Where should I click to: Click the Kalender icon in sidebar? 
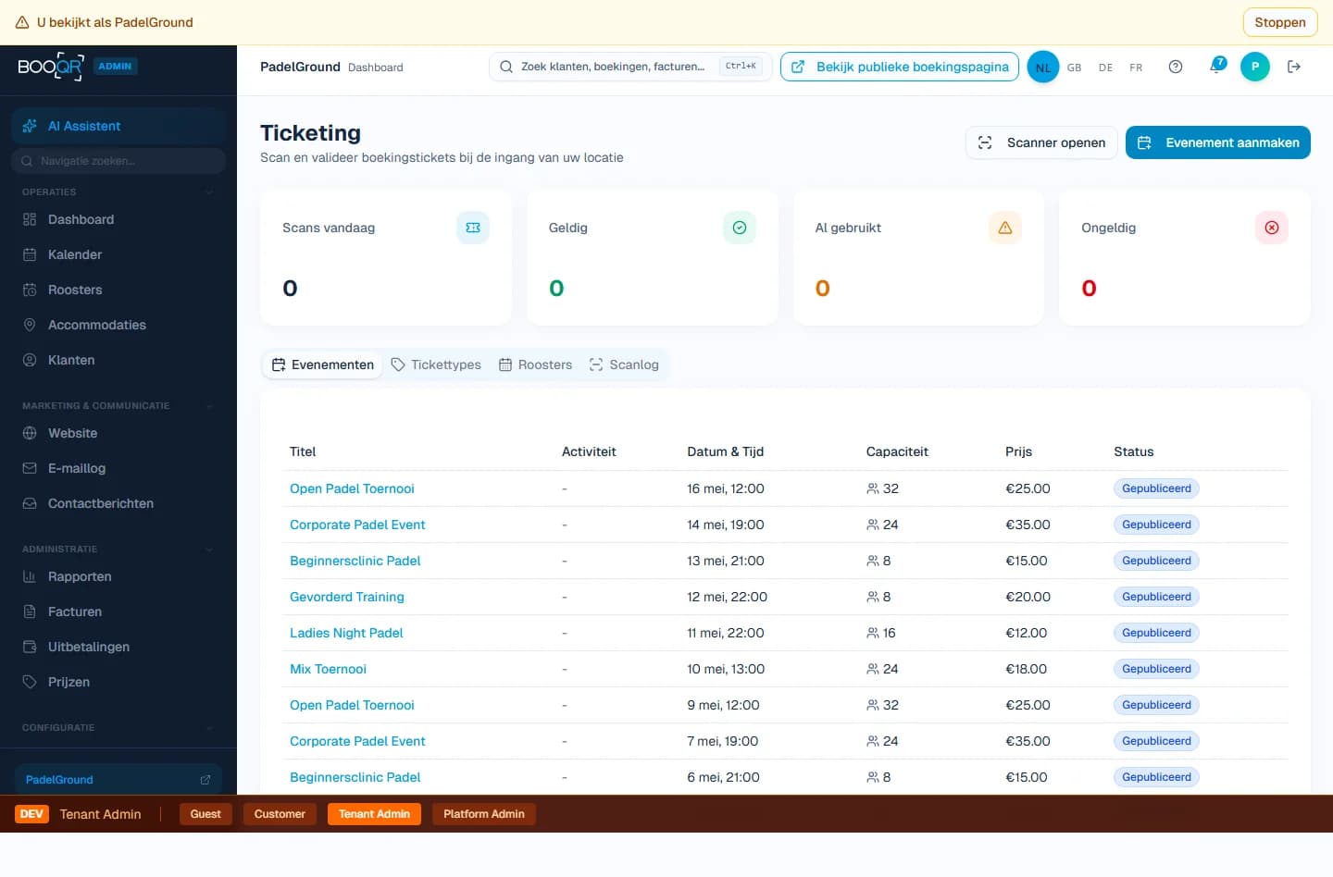pyautogui.click(x=30, y=254)
